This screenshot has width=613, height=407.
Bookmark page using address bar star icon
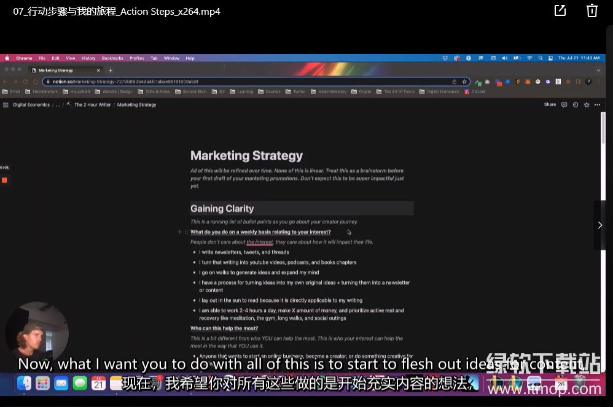[x=464, y=82]
